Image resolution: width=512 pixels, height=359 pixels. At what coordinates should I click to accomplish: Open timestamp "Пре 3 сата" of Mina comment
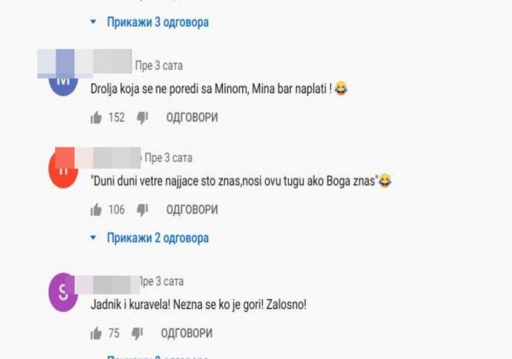tap(159, 66)
